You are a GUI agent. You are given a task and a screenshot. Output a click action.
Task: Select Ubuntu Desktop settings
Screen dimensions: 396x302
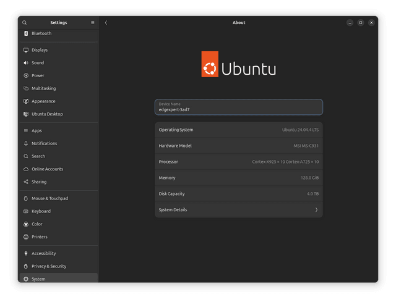pyautogui.click(x=59, y=114)
